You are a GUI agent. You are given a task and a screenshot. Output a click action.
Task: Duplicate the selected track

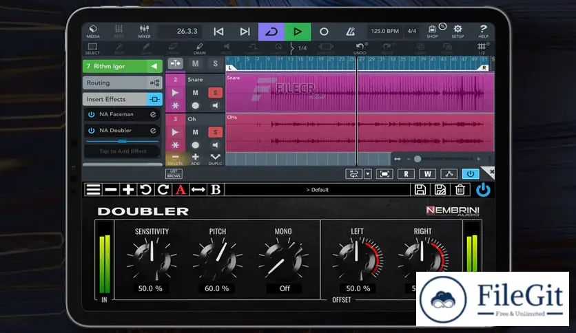click(215, 159)
